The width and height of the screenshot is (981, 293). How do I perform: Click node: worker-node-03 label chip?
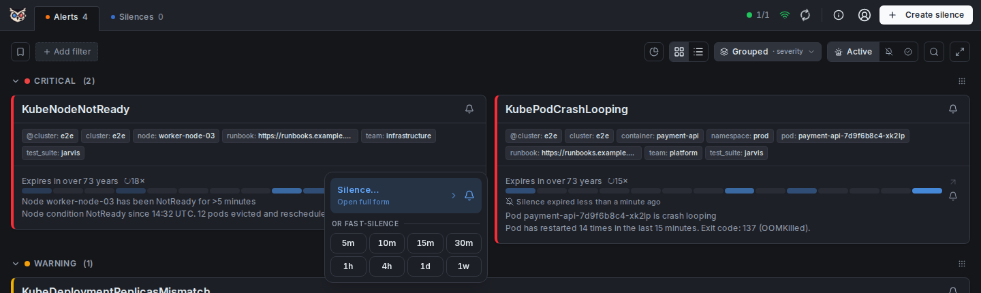pos(176,136)
